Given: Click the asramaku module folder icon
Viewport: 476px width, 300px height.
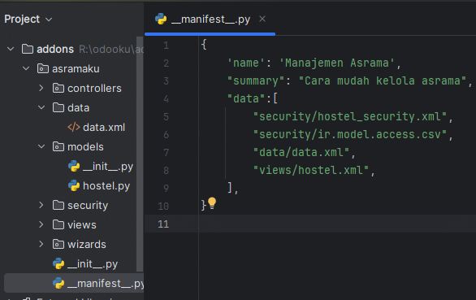Looking at the screenshot, I should coord(43,68).
